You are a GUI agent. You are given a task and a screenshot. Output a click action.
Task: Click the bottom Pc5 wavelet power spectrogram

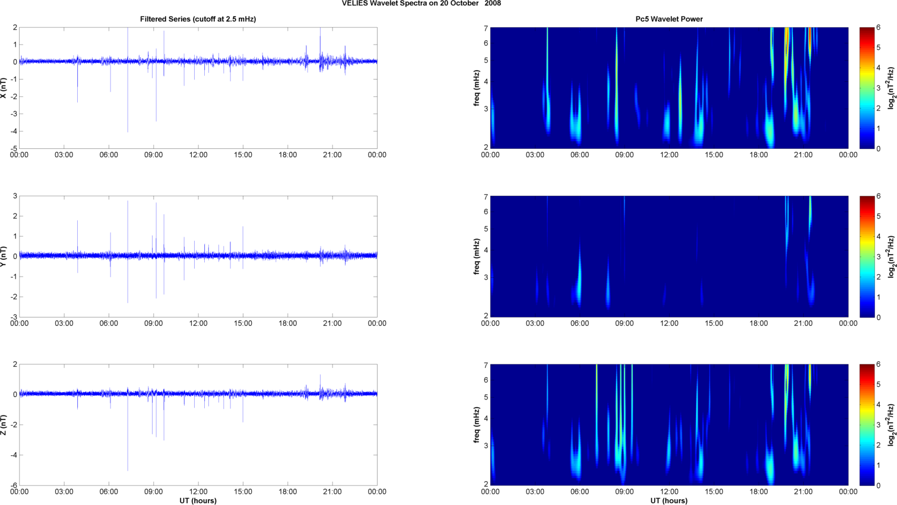tap(669, 425)
